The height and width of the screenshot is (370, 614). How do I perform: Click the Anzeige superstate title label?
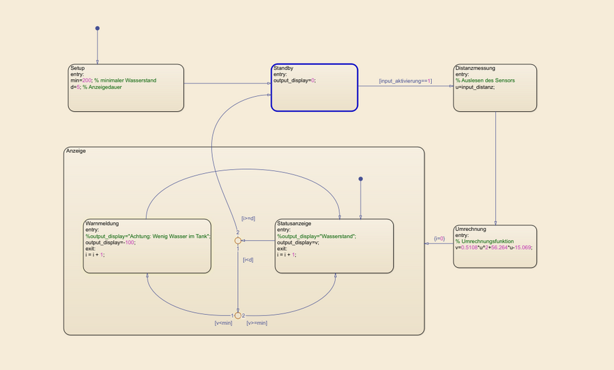click(x=76, y=151)
